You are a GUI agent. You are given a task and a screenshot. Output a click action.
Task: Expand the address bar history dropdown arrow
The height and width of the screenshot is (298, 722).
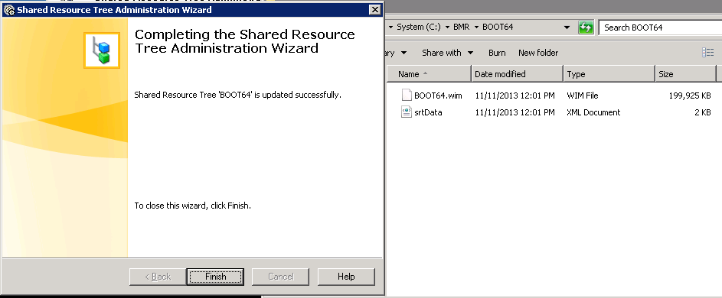(x=567, y=28)
